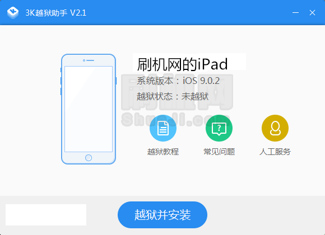This screenshot has height=235, width=325.
Task: Click the 常见问题 text label
Action: [x=219, y=152]
